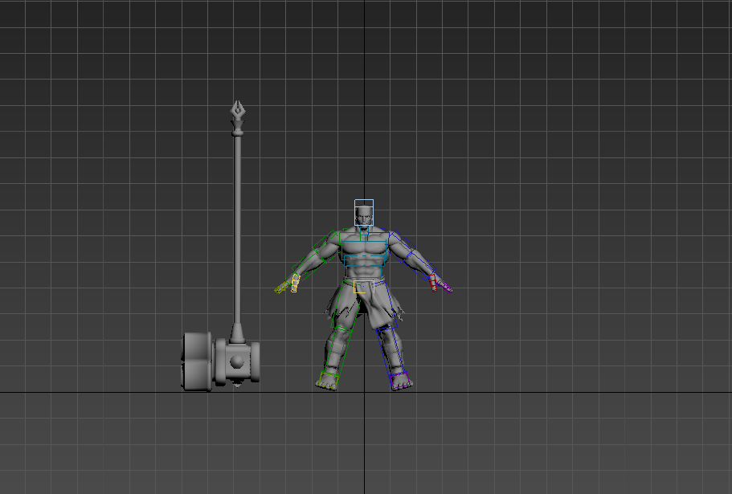
Task: Click the blue thigh bone
Action: tap(385, 308)
